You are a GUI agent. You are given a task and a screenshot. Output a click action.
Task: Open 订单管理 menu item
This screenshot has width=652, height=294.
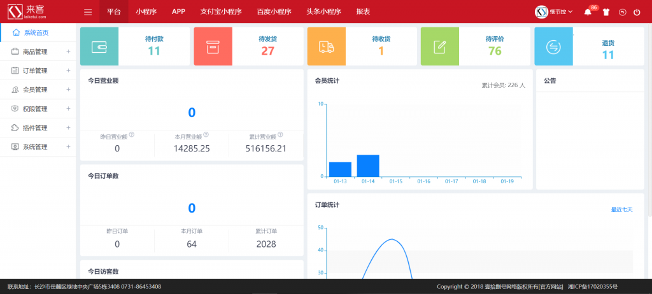point(38,71)
